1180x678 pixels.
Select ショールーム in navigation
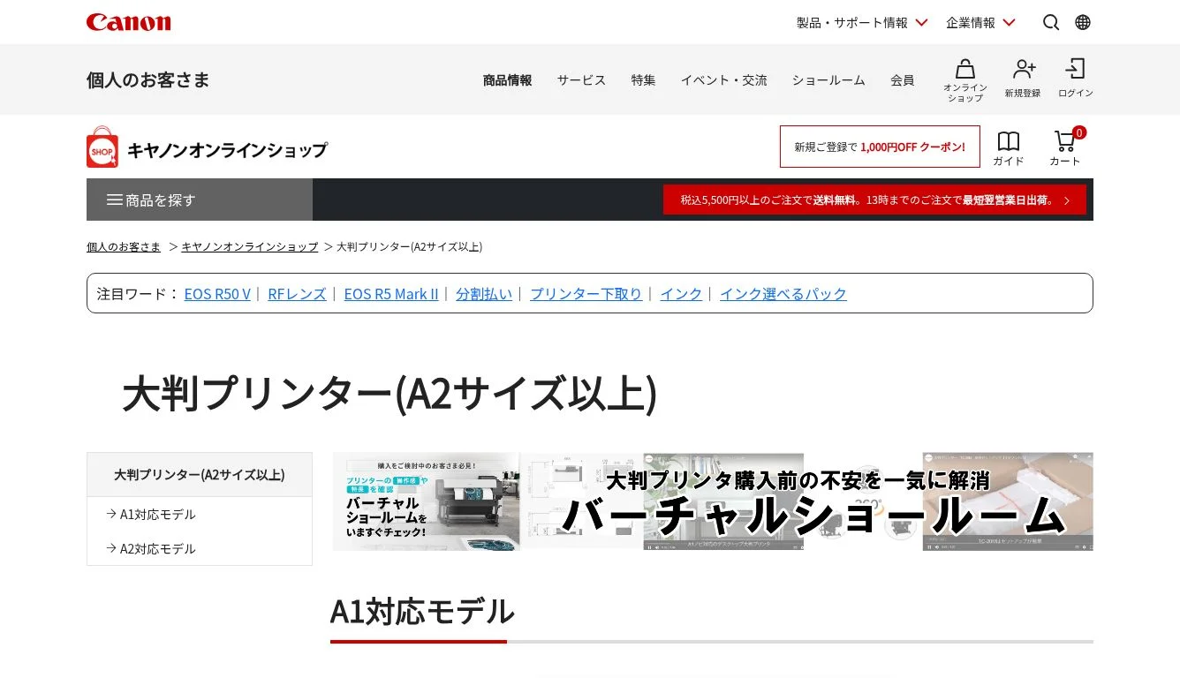click(x=828, y=80)
